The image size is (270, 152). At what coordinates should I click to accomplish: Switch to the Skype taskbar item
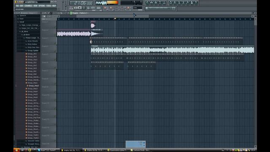pos(49,150)
